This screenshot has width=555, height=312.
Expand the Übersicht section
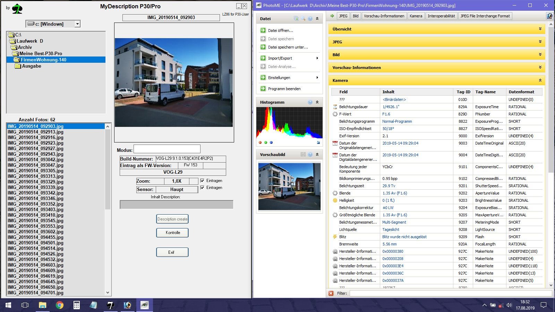[437, 29]
